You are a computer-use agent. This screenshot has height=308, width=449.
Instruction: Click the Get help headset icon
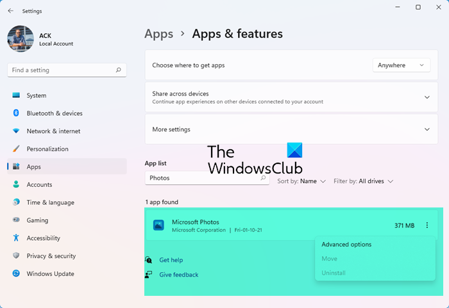pos(148,260)
